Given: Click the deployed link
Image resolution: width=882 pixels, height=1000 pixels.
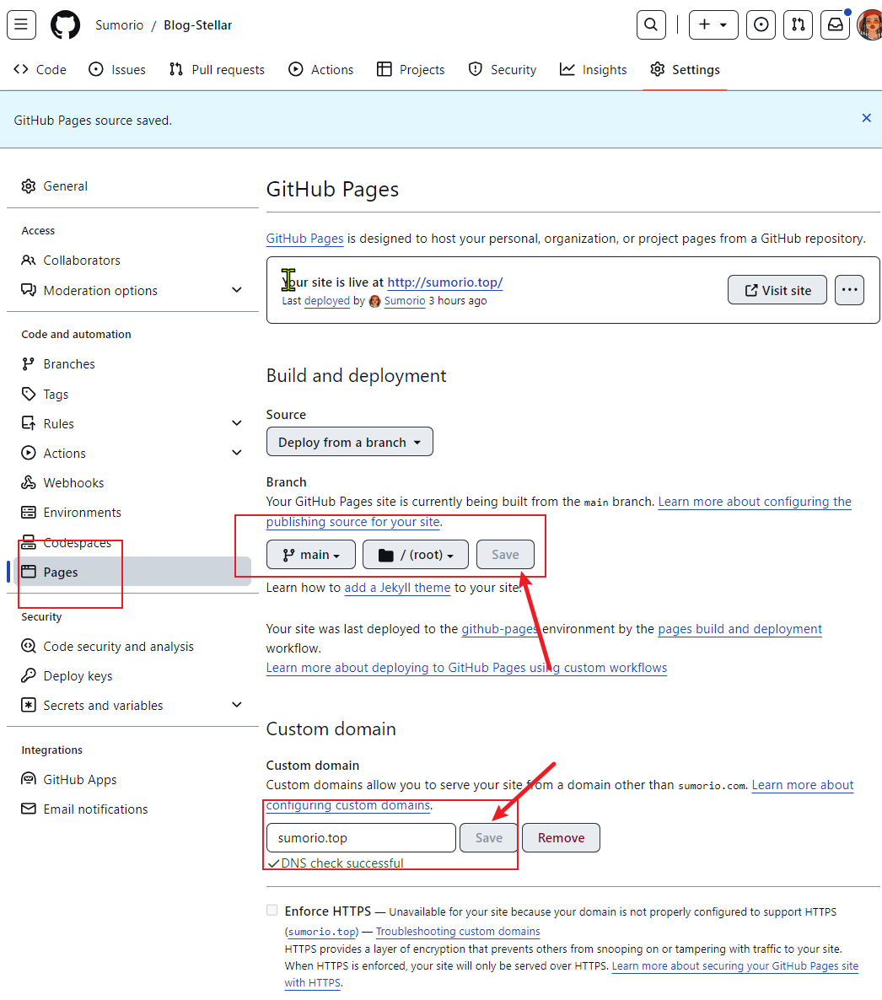Looking at the screenshot, I should tap(326, 300).
